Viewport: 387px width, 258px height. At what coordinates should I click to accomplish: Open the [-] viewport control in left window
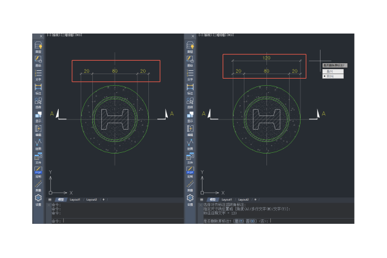(x=48, y=35)
